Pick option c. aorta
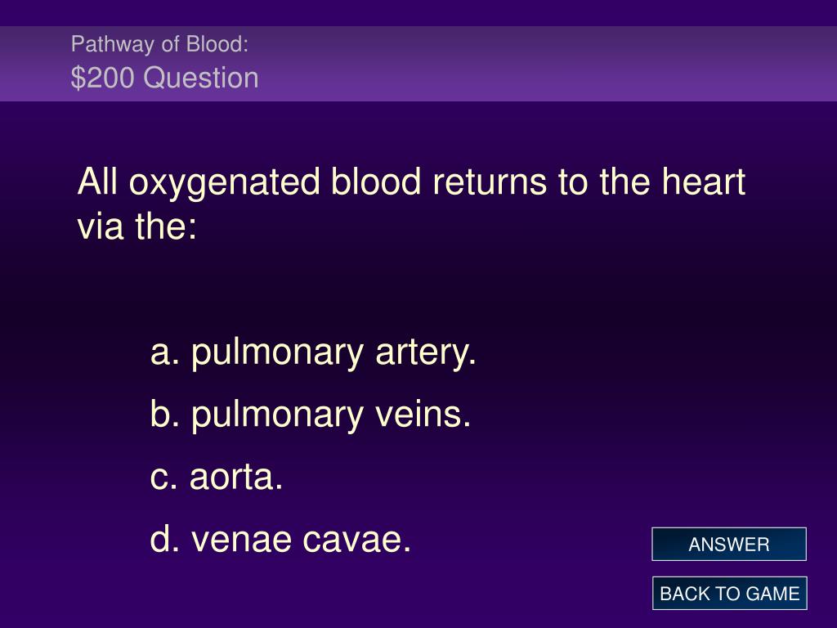 click(216, 477)
